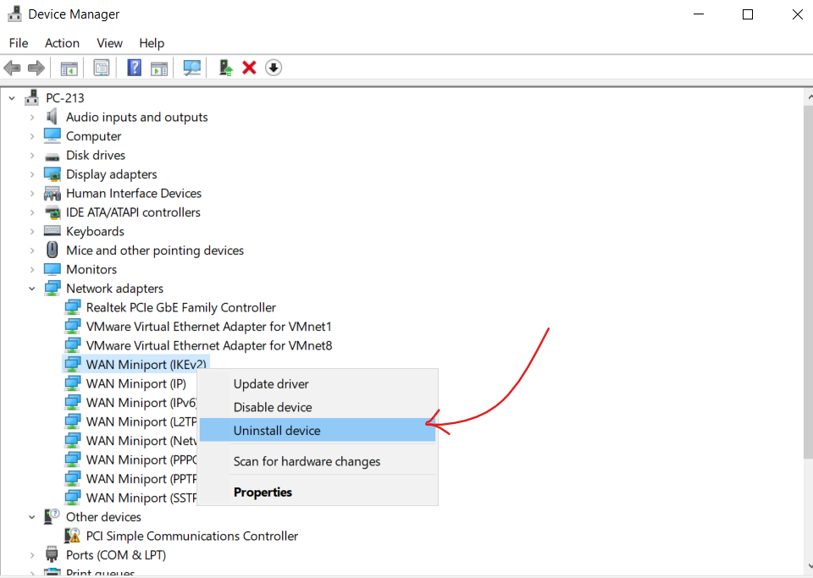Expand the Display adapters category
Image resolution: width=813 pixels, height=578 pixels.
coord(32,174)
